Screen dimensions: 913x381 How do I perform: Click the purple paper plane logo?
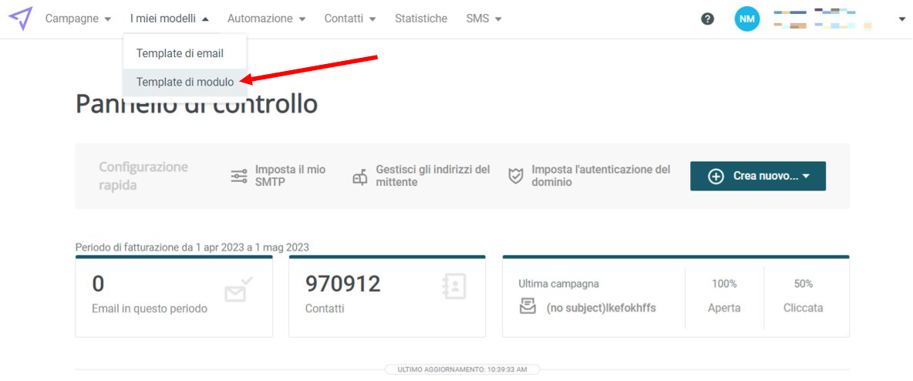20,18
